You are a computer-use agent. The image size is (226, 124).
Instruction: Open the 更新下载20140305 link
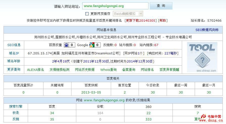[x=141, y=21]
